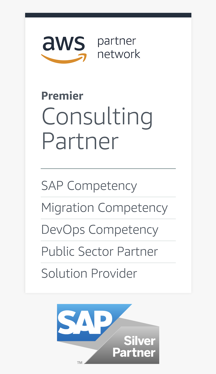The image size is (216, 374).
Task: Click the word "Silver" in SAP badge
Action: pos(139,341)
